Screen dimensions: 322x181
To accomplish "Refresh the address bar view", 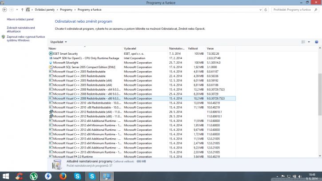I will [266, 10].
